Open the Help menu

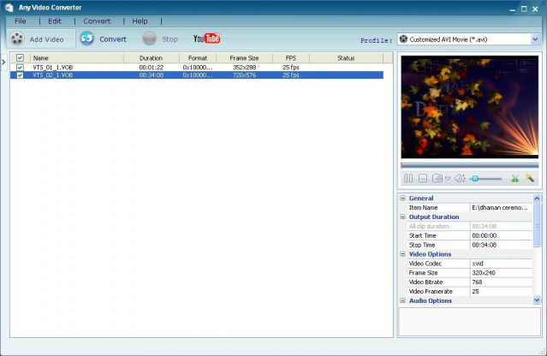(140, 21)
